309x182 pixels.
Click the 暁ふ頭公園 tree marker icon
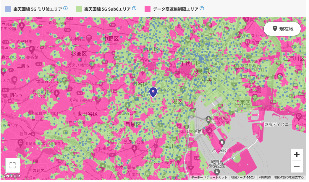coord(222,142)
